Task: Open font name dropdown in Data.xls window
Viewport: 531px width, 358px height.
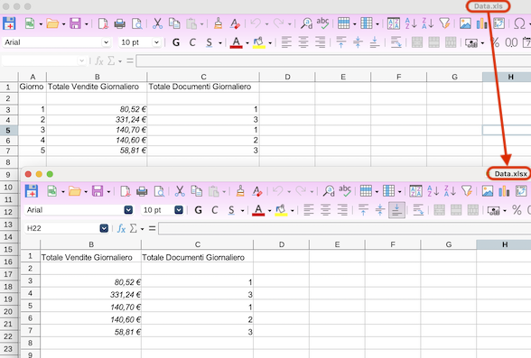Action: point(106,42)
